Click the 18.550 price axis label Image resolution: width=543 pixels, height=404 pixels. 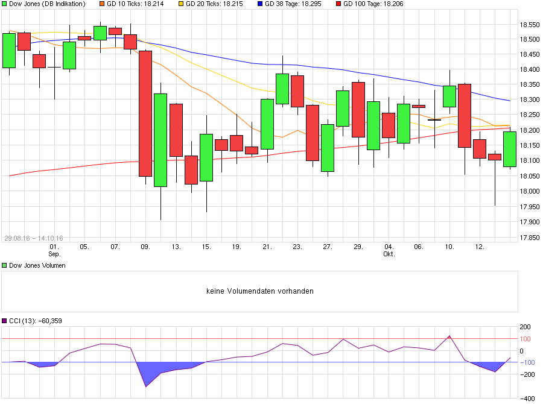530,25
